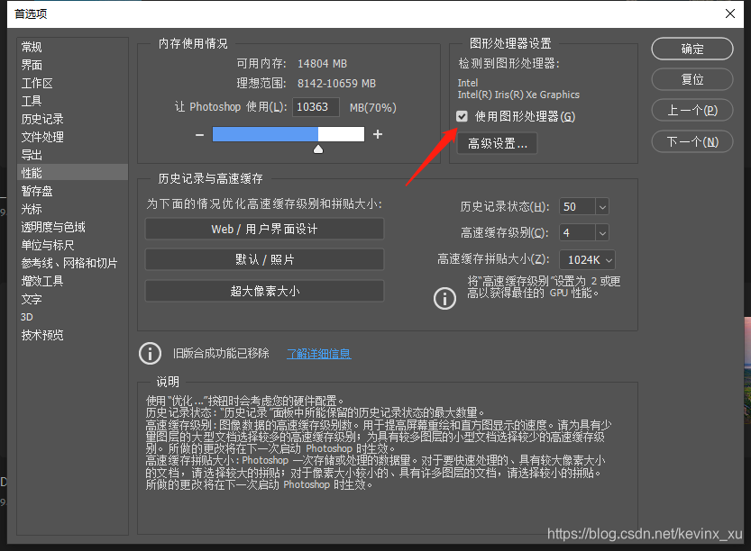Close the 首选项 dialog window

coord(730,14)
